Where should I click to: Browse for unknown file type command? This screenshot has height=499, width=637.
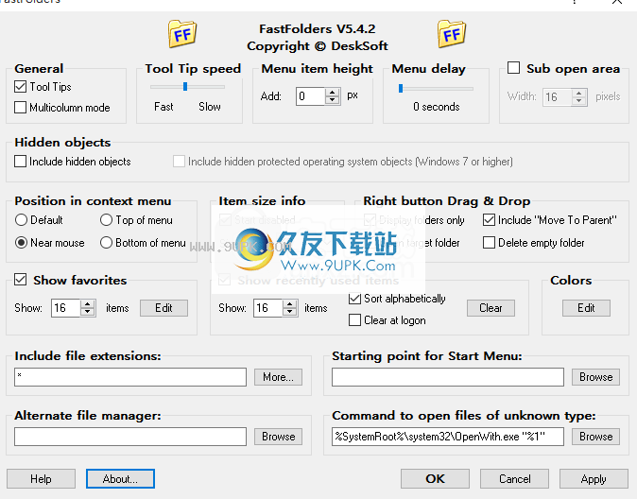pyautogui.click(x=596, y=437)
